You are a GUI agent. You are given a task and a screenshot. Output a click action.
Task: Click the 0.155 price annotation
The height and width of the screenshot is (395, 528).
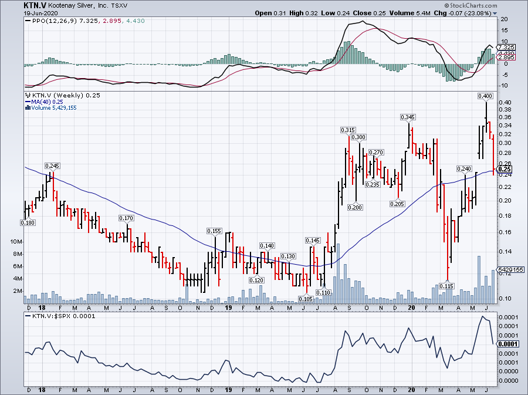[214, 231]
